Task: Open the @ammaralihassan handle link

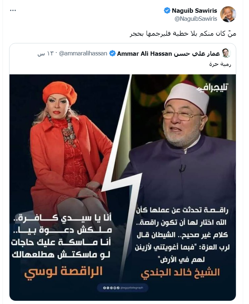Action: click(83, 53)
